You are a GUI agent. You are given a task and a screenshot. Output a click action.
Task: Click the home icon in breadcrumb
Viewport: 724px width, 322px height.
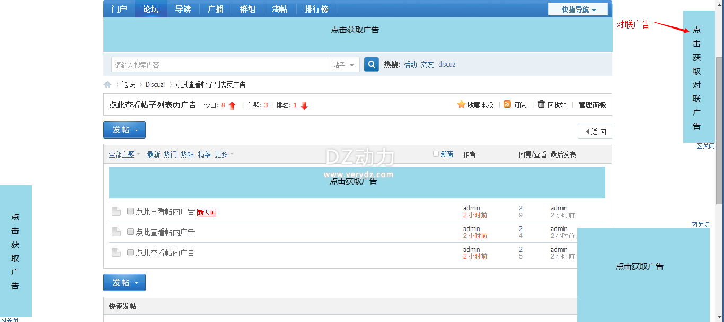(108, 85)
